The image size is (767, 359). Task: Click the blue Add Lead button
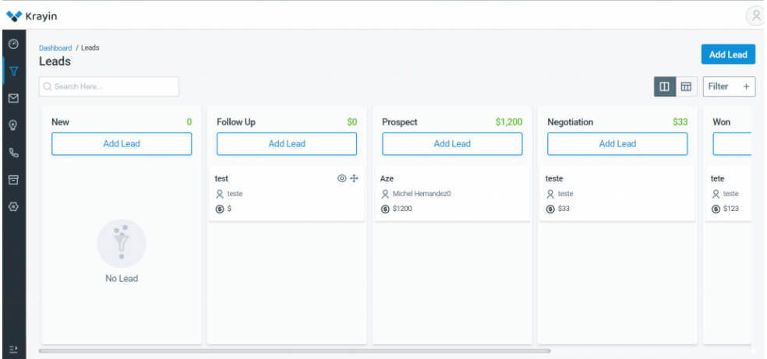tap(728, 55)
